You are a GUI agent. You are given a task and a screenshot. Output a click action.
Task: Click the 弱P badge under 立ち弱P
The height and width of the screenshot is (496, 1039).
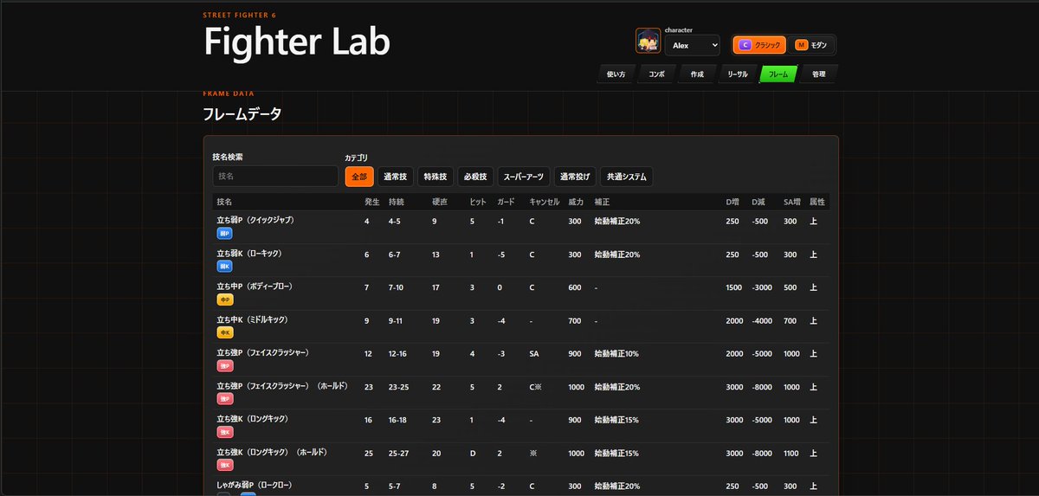(224, 234)
